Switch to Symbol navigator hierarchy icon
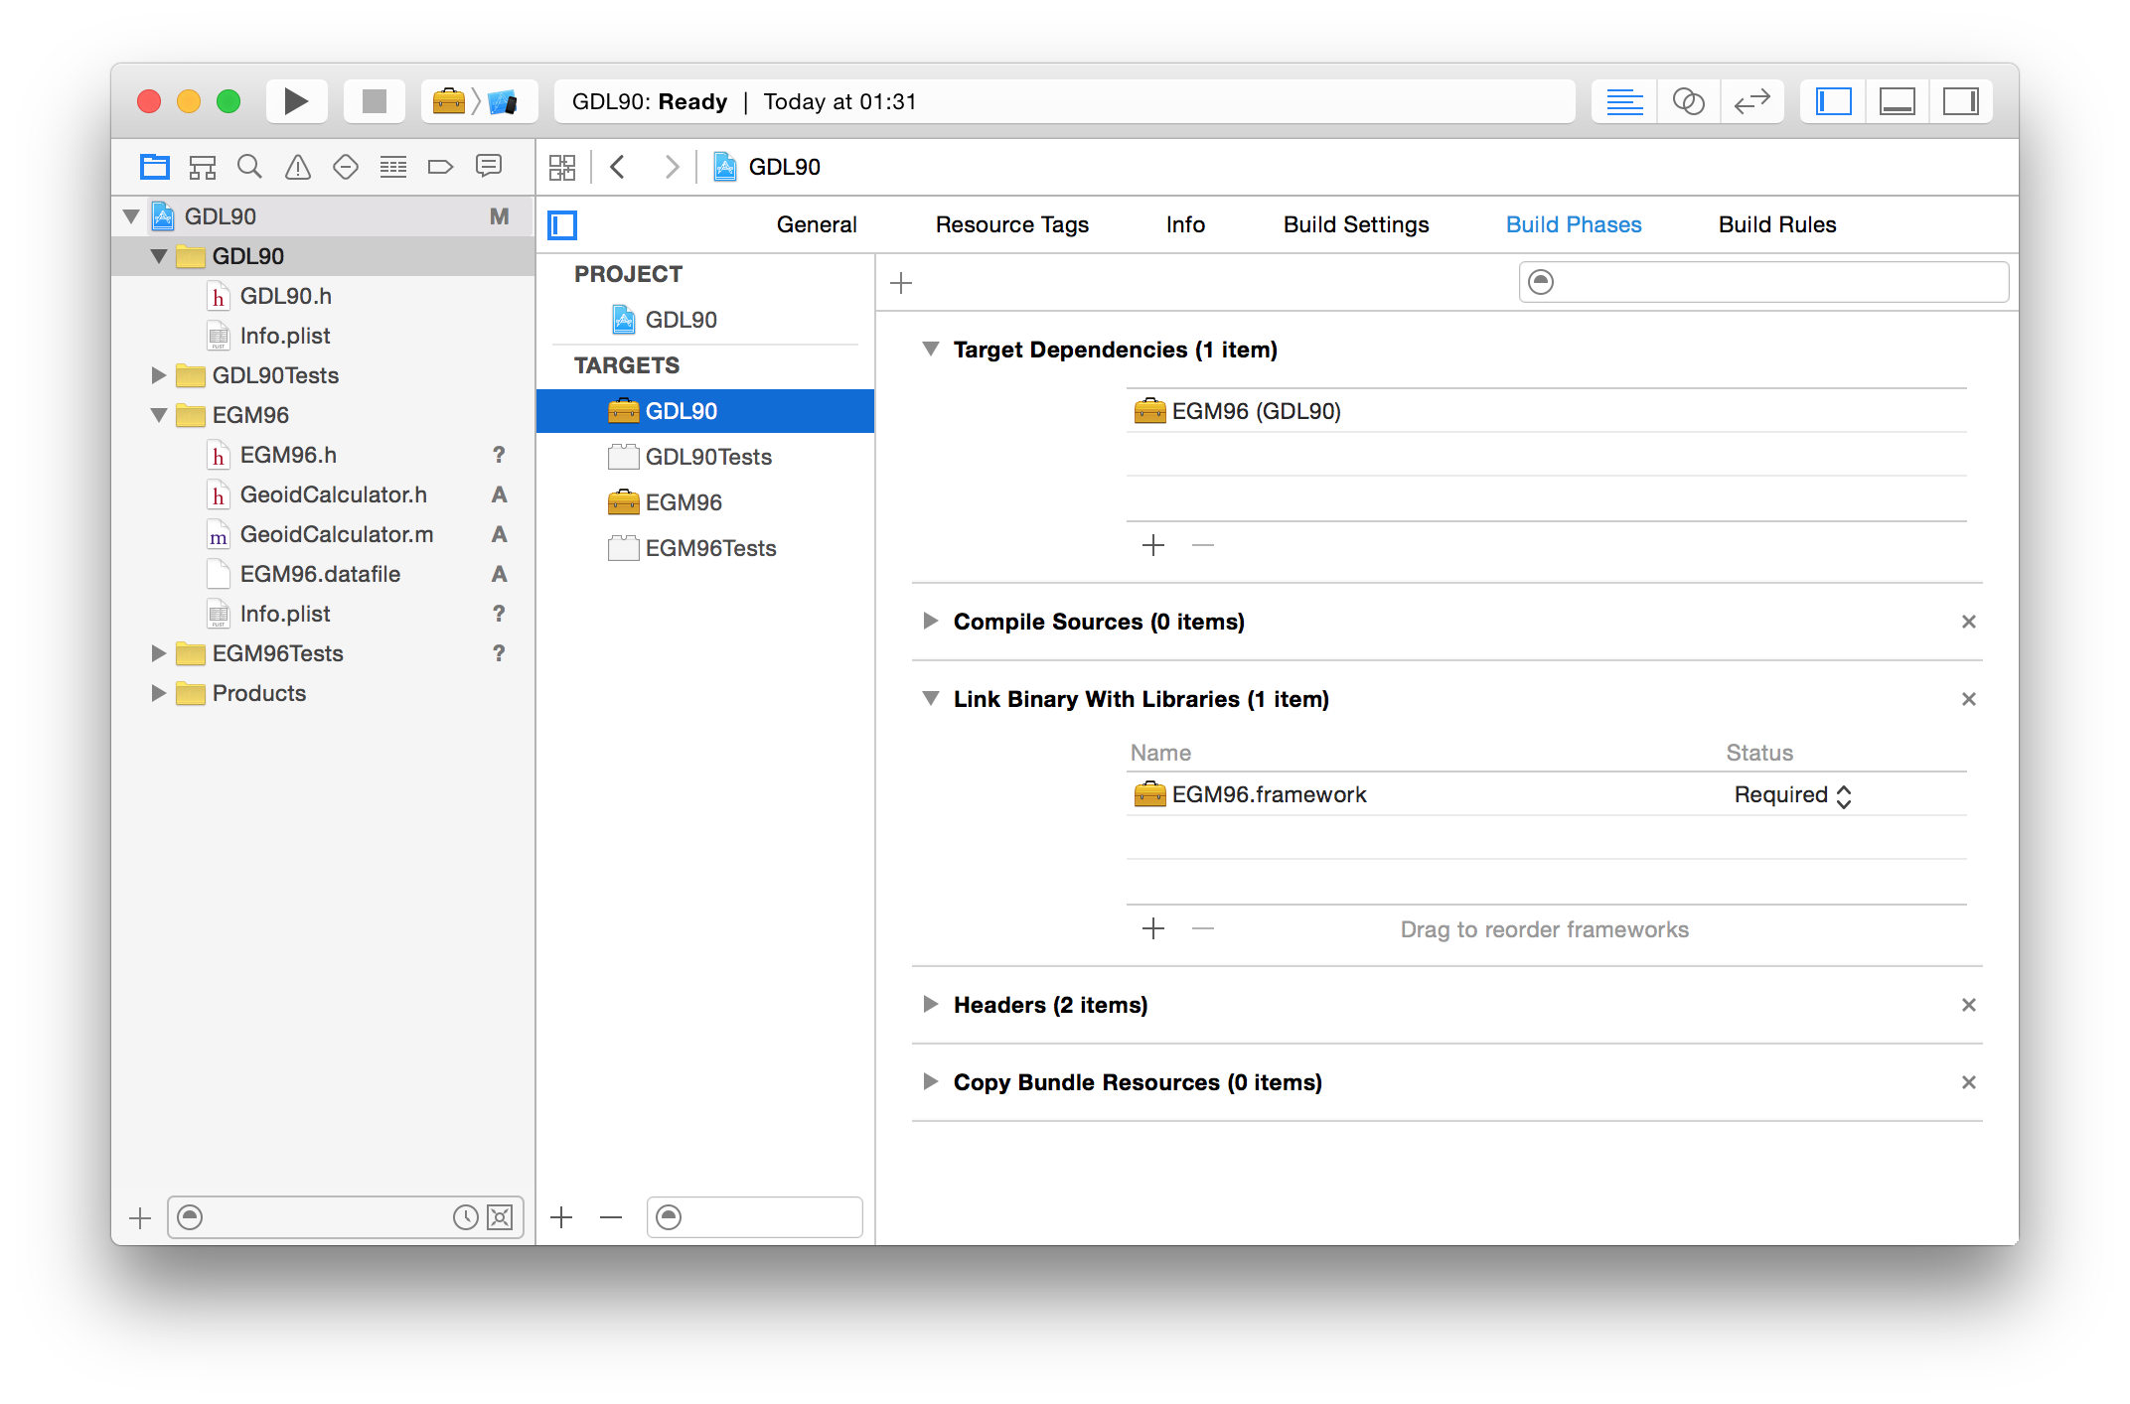 point(203,167)
